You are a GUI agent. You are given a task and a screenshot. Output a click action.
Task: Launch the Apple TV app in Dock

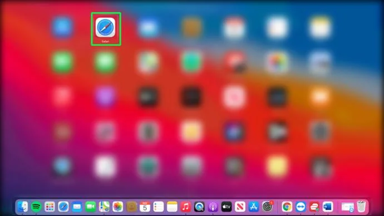227,207
